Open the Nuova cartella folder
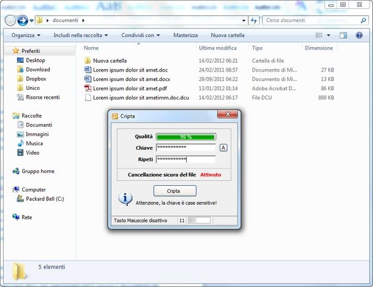Screen dimensions: 373x287 (x=109, y=61)
